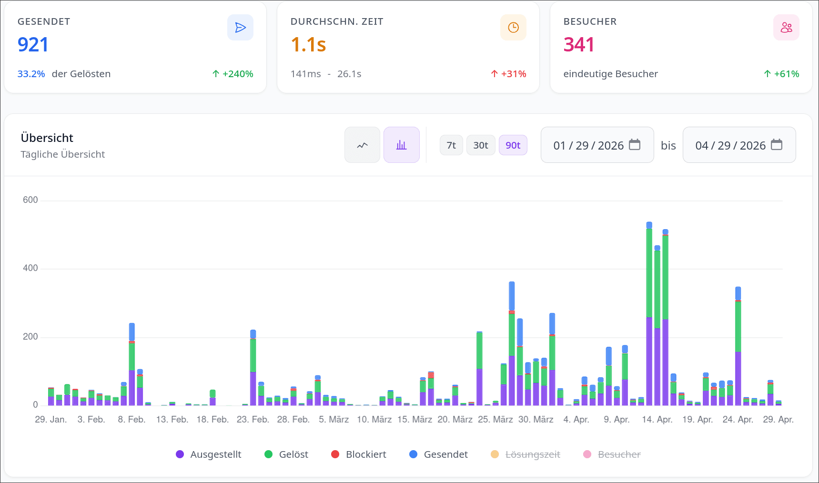Screen dimensions: 819x483
Task: Toggle Gesendet series in legend
Action: (439, 454)
